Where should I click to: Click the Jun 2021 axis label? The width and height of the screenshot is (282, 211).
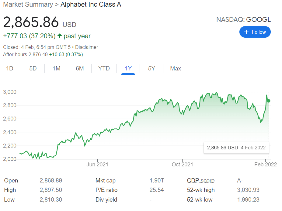tap(97, 165)
